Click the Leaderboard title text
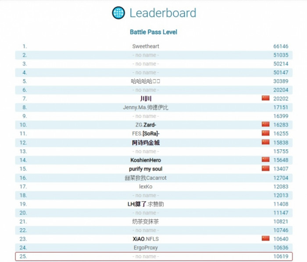Screen dimensions: 307x262 pos(163,13)
